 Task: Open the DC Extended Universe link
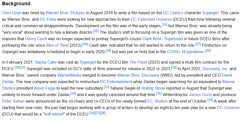[151, 19]
